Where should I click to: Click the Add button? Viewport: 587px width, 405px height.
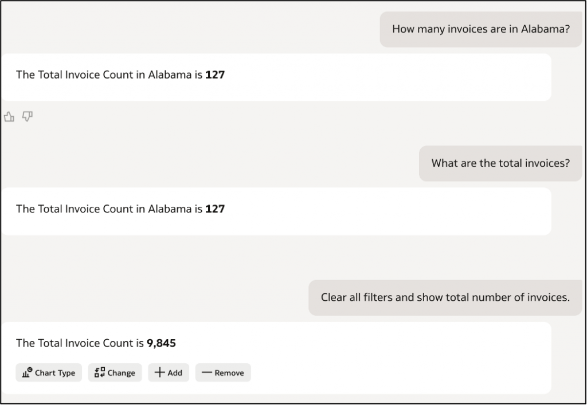point(169,373)
